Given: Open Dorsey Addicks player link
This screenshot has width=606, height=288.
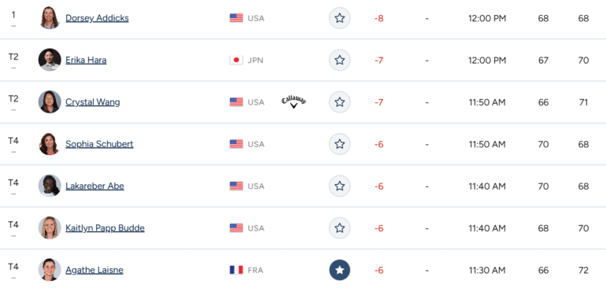Looking at the screenshot, I should tap(97, 18).
